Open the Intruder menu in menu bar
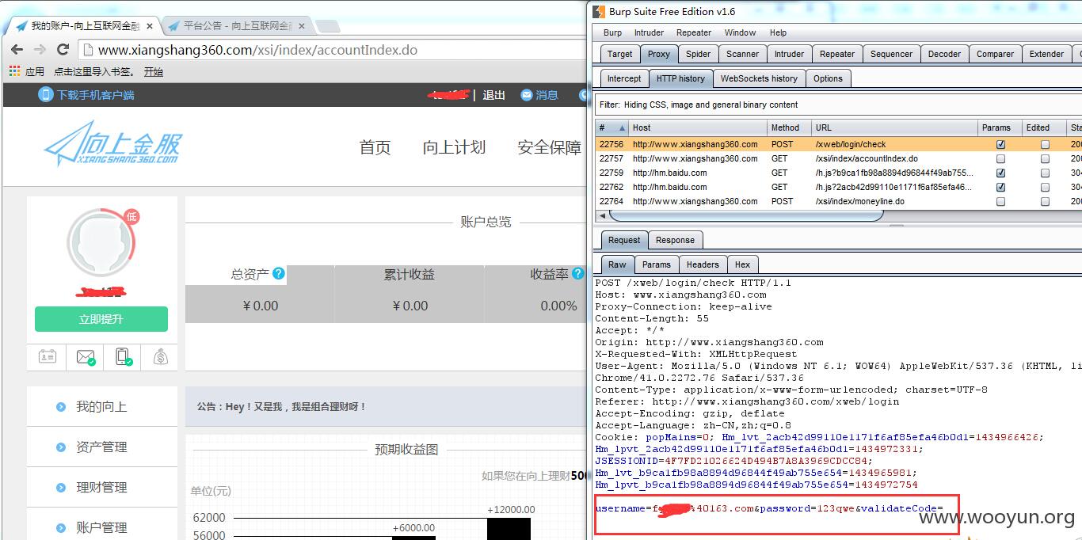1082x540 pixels. (649, 32)
